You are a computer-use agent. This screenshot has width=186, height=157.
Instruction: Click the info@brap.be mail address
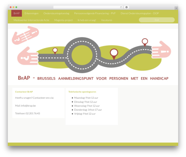point(28,105)
